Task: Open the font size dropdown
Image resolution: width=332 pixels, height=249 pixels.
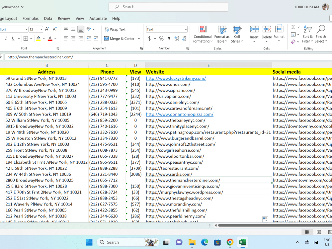Action: click(x=41, y=30)
